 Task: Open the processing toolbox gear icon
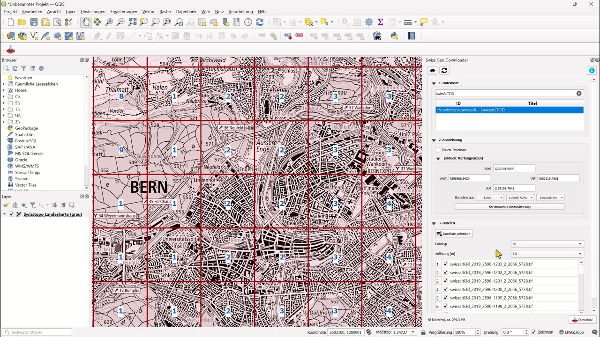[x=369, y=22]
